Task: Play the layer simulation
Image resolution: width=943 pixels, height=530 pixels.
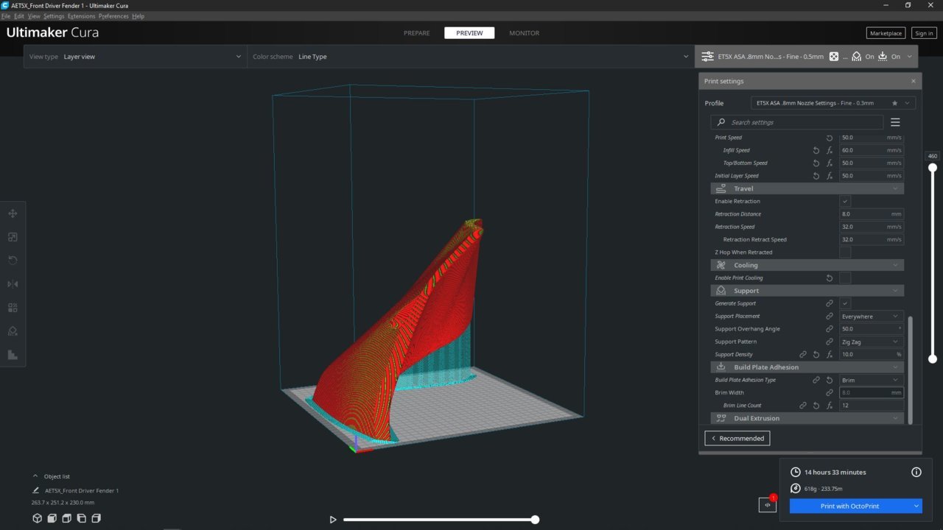Action: (x=333, y=520)
